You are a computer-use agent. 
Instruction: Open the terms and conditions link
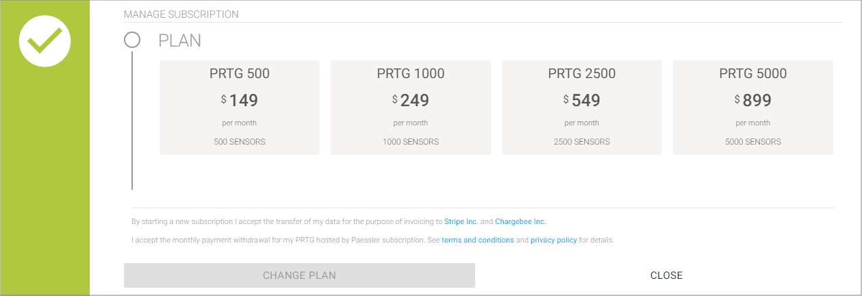point(478,241)
